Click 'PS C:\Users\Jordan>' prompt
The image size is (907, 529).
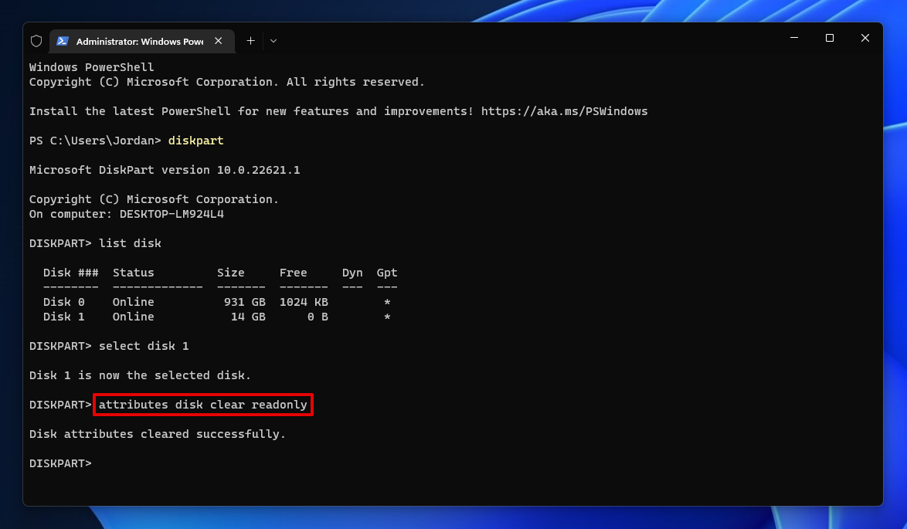(x=95, y=141)
